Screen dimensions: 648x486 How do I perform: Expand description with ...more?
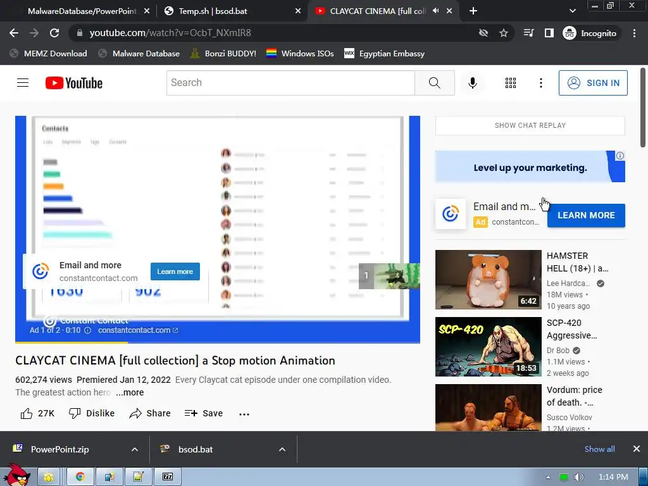[130, 392]
